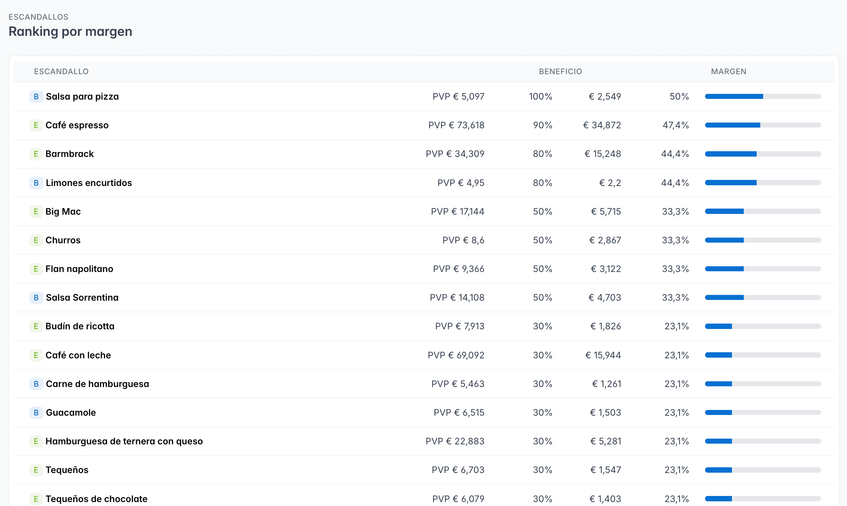Click the E badge beside Churros
Screen dimensions: 847x506
[x=36, y=240]
